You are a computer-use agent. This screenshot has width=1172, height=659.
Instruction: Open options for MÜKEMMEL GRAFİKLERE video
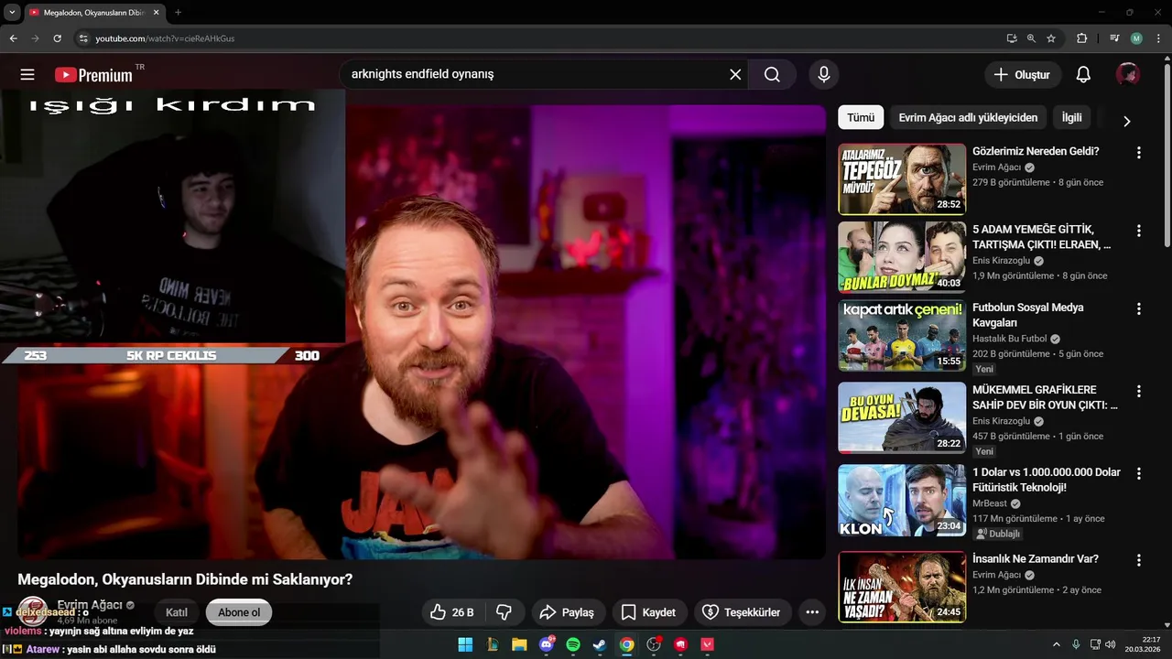[x=1139, y=391]
